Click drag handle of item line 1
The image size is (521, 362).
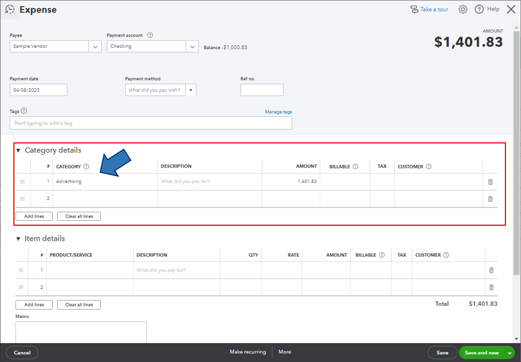point(21,270)
